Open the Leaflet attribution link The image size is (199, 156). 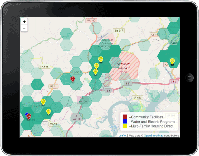[122, 135]
